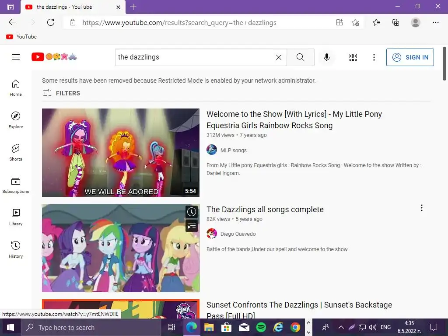Open YouTube settings three-dot menu
Screen dimensions: 448x336
pos(374,57)
